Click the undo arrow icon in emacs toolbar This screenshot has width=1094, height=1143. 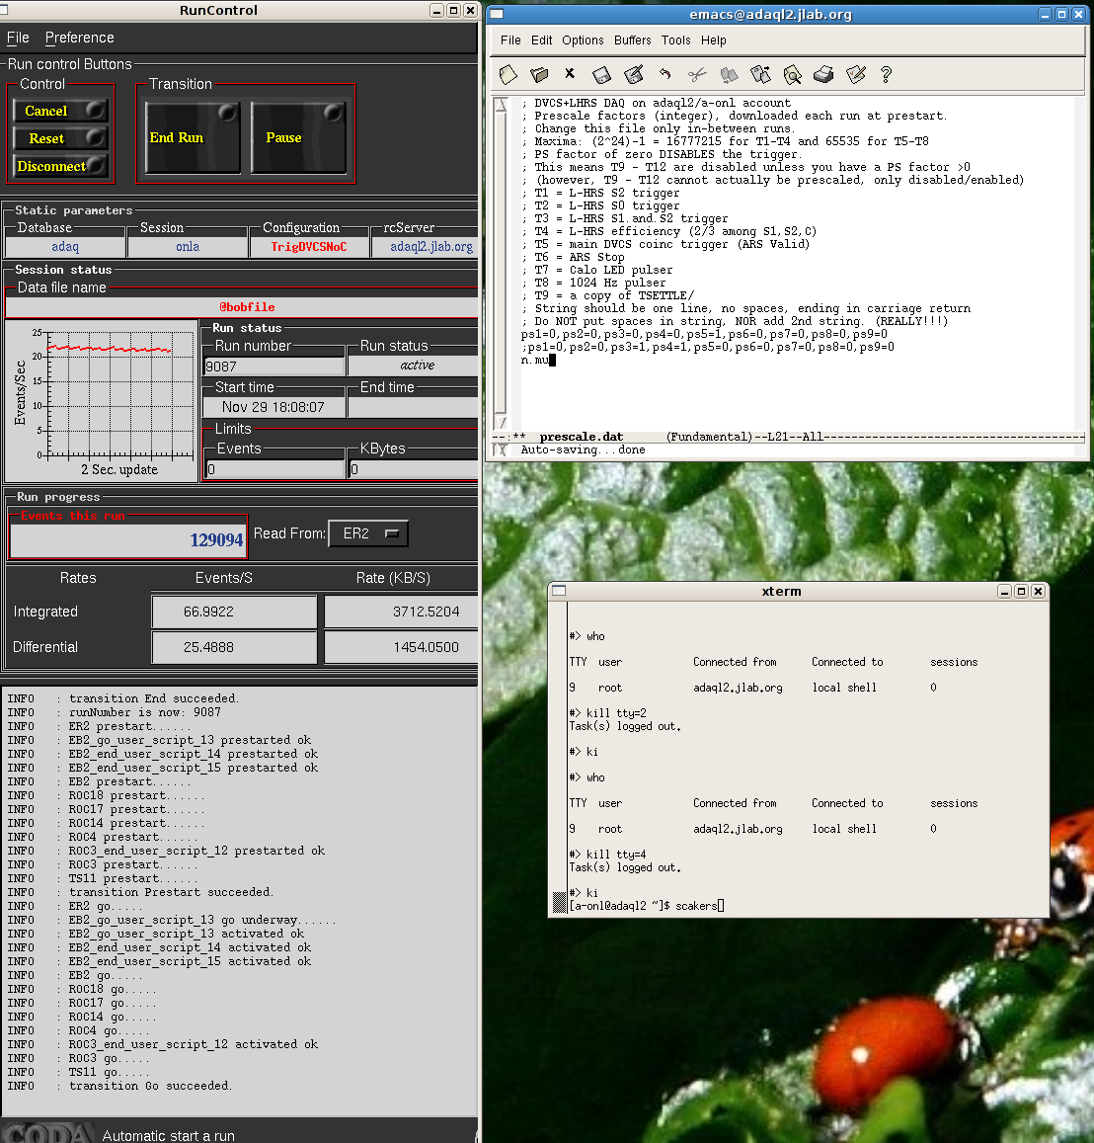(x=665, y=74)
